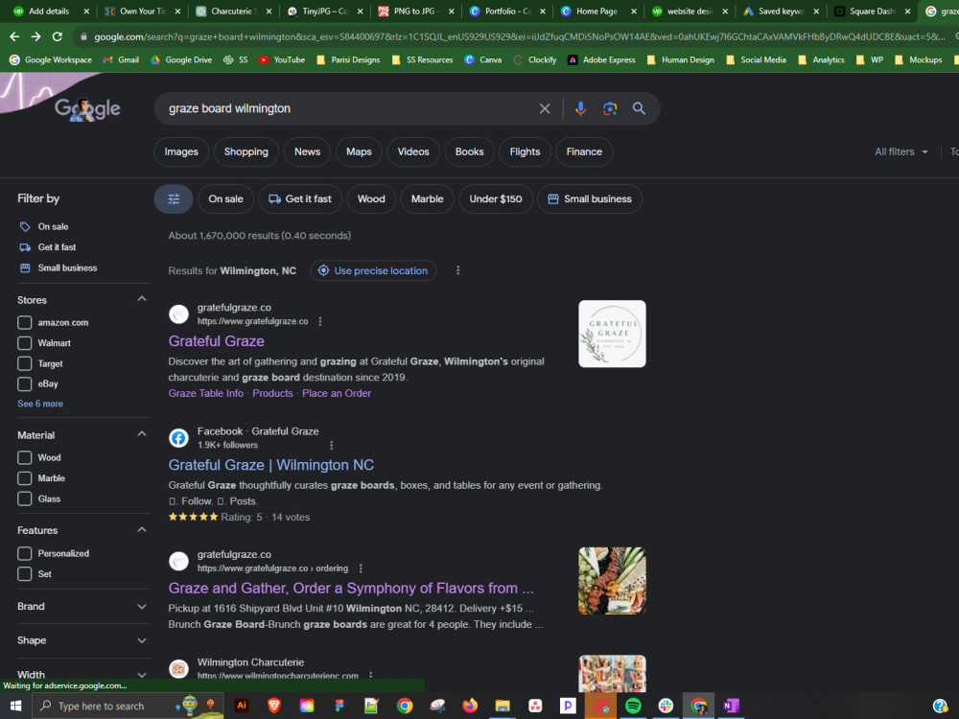Apply the On sale filter chip
959x719 pixels.
225,198
